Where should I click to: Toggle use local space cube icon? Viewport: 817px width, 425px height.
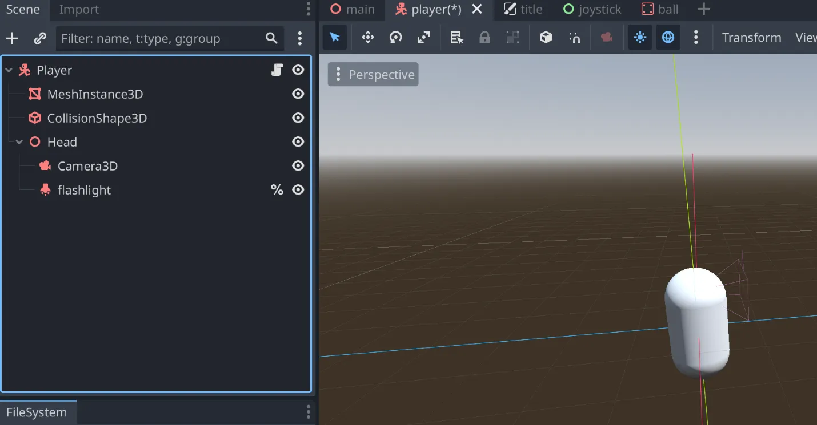click(546, 38)
